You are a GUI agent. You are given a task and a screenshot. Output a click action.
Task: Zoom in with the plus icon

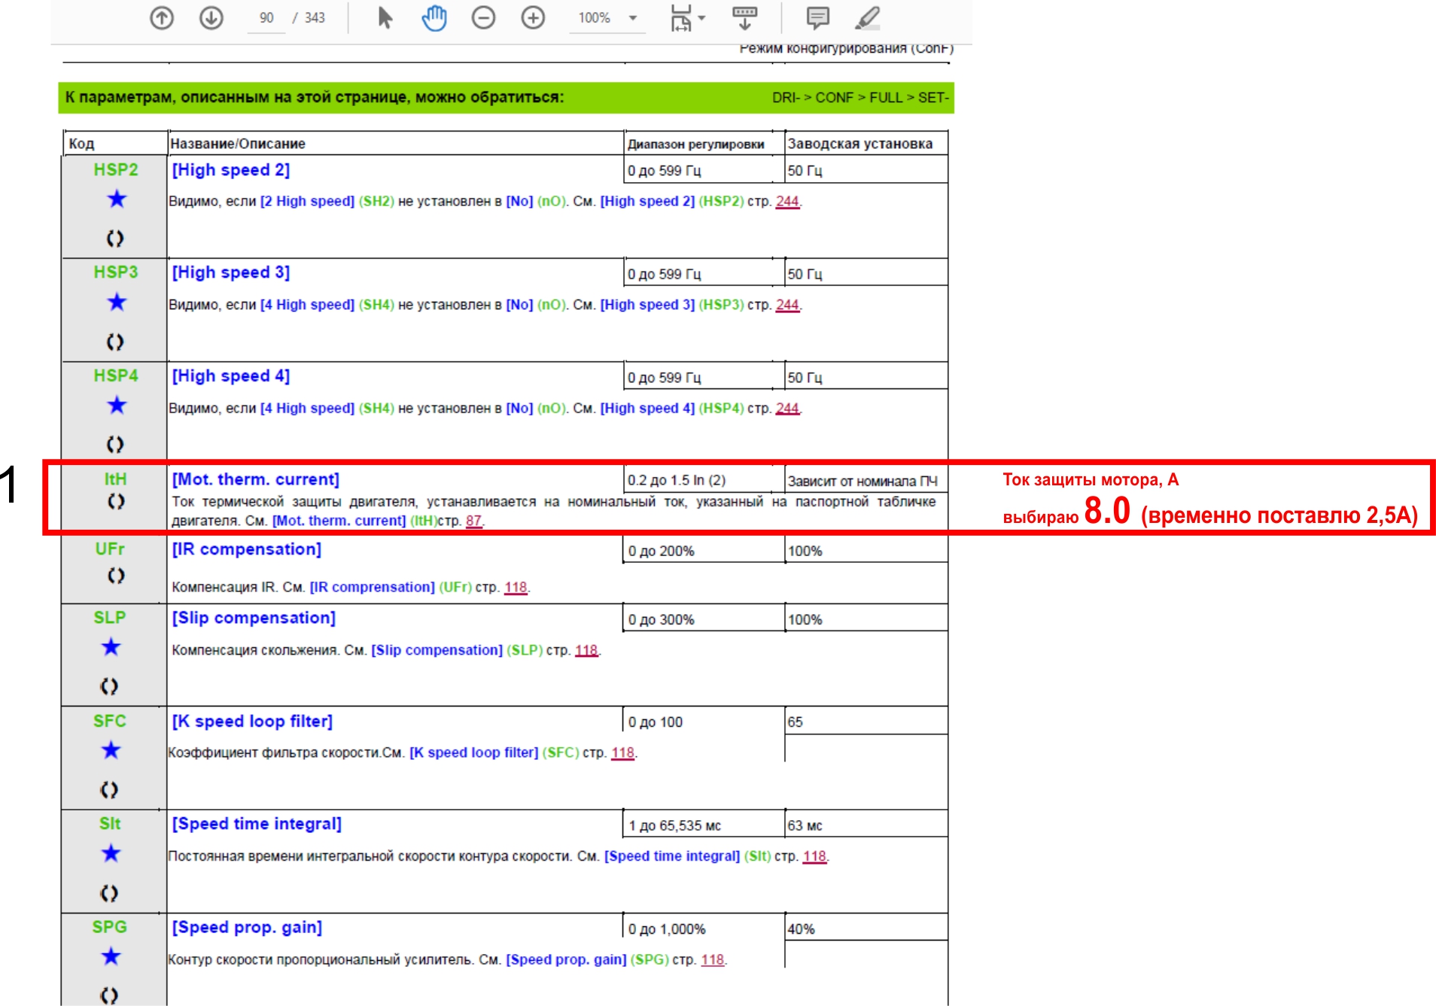point(533,17)
